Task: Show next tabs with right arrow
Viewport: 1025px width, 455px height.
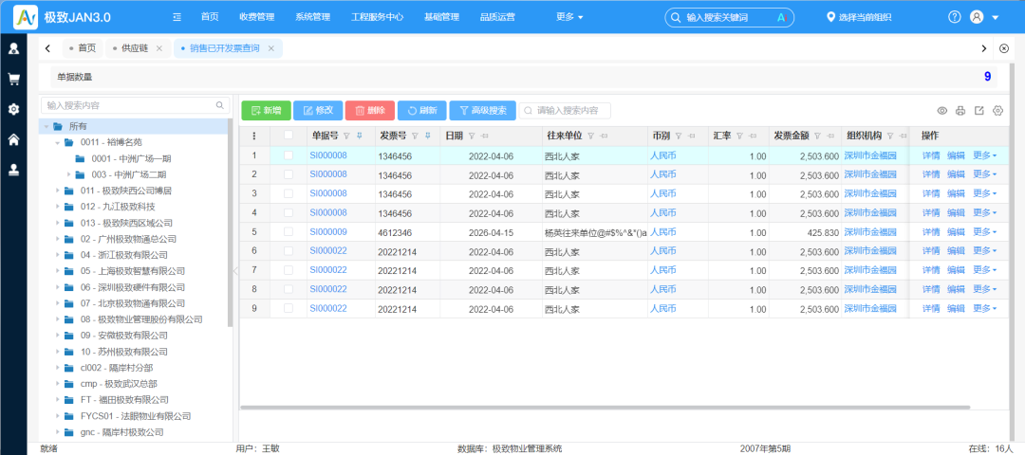Action: 984,48
